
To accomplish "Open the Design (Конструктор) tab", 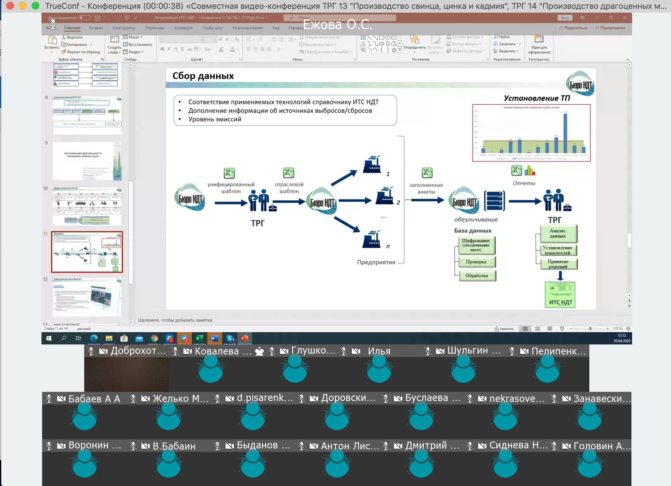I will coord(124,28).
